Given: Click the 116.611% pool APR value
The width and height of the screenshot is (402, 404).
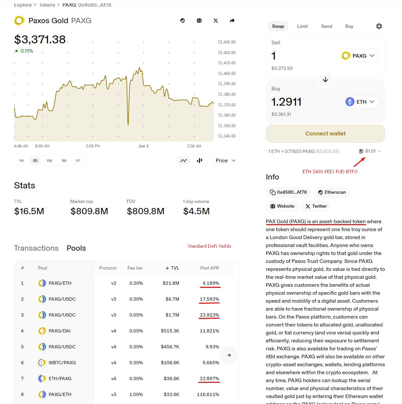Looking at the screenshot, I should pyautogui.click(x=208, y=394).
